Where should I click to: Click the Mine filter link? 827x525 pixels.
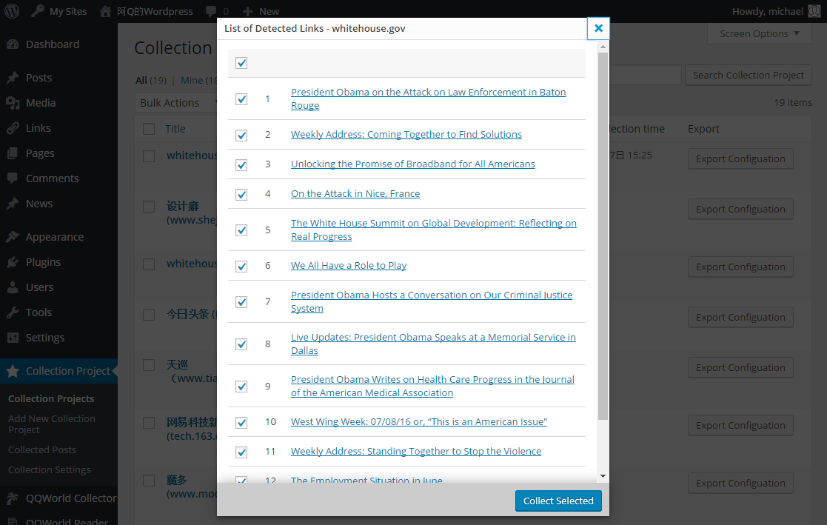[x=192, y=80]
